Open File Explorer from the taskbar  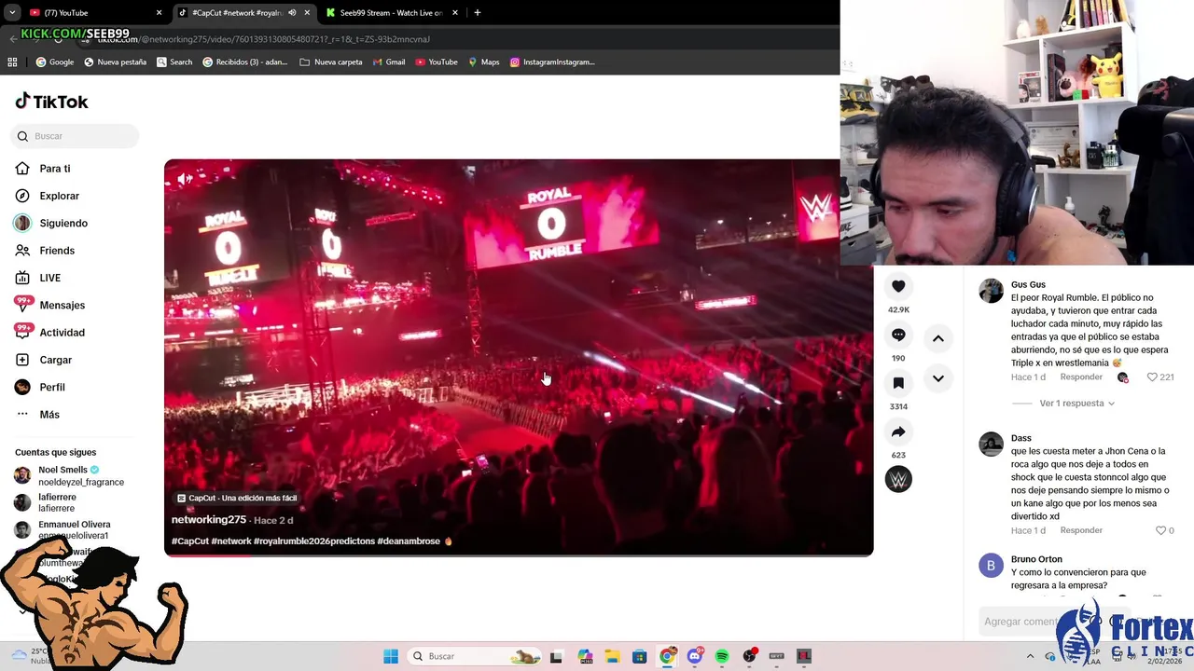(x=612, y=656)
